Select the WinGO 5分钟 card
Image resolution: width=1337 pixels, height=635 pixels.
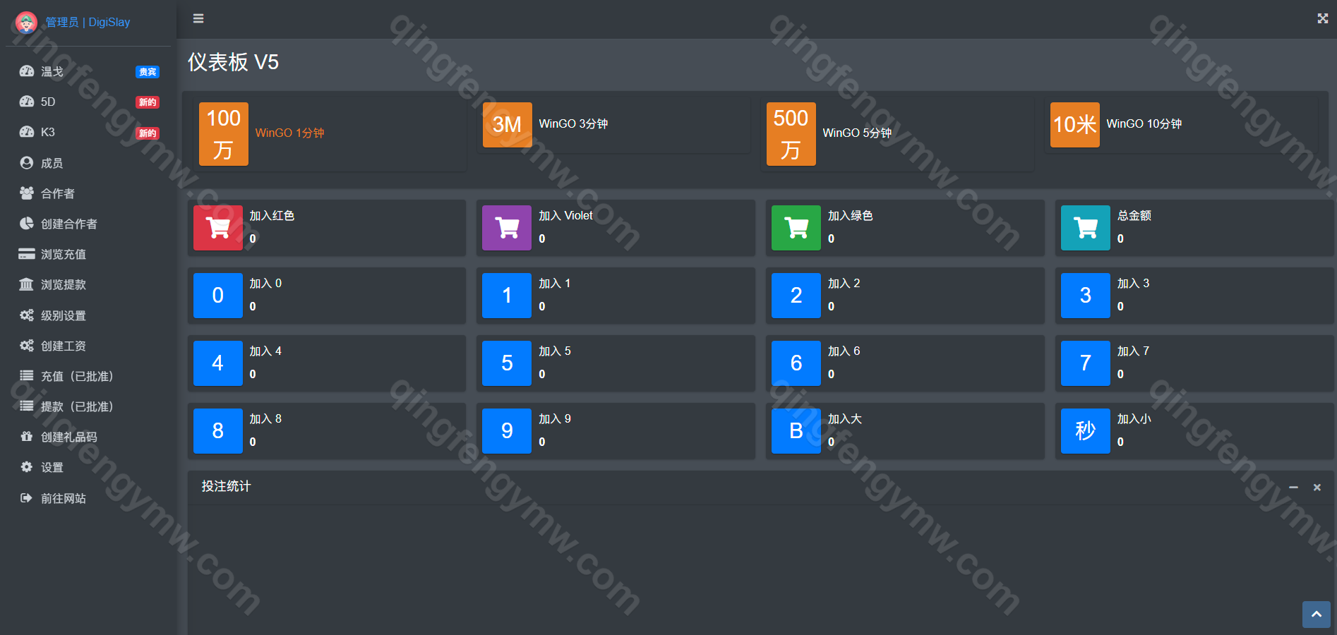point(898,134)
